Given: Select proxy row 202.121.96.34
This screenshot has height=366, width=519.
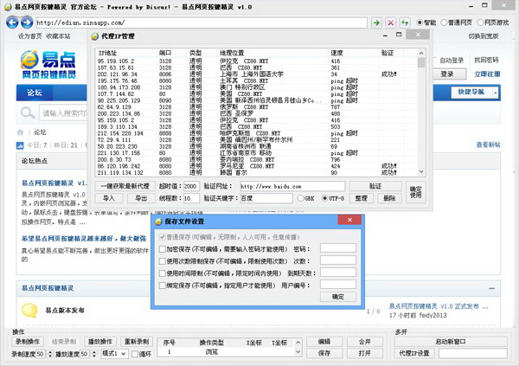Looking at the screenshot, I should coord(257,74).
